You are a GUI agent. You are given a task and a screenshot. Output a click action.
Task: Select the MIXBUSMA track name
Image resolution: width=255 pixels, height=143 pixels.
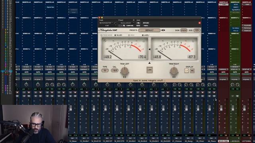[x=223, y=141]
